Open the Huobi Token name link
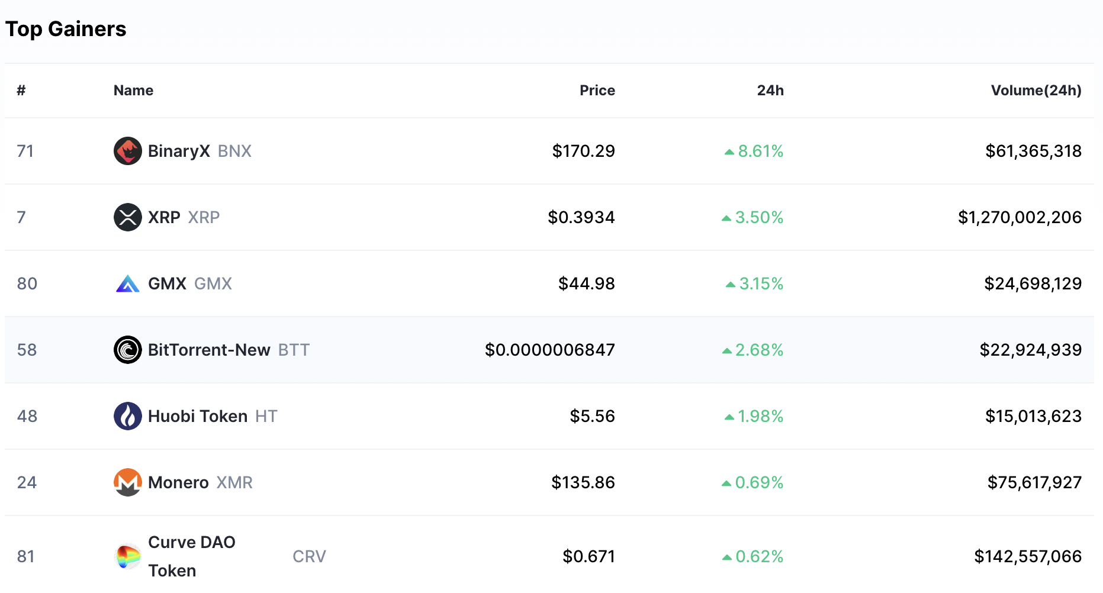 pyautogui.click(x=198, y=416)
